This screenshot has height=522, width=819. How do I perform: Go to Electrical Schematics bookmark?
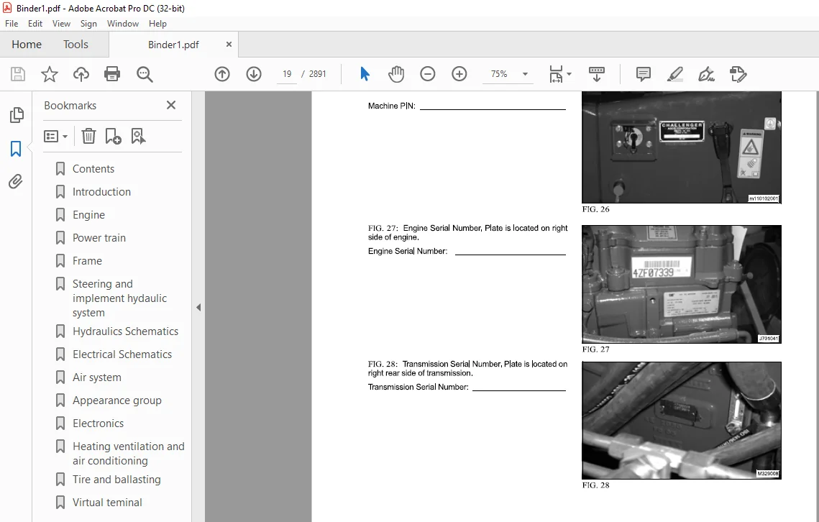122,354
